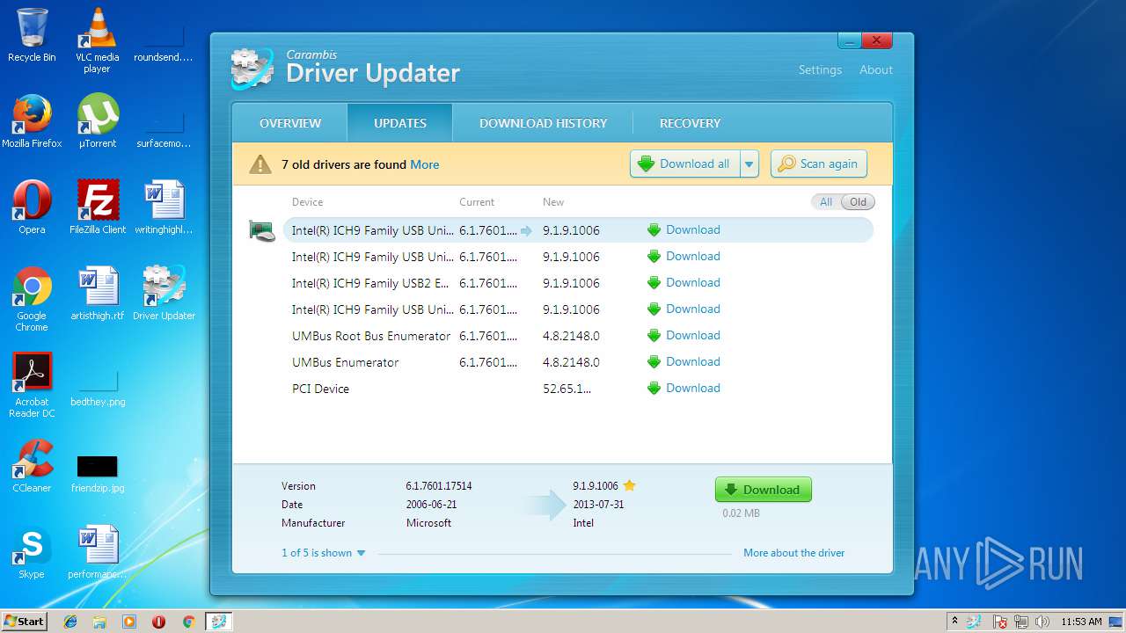Image resolution: width=1126 pixels, height=633 pixels.
Task: Click the device icon beside first driver row
Action: click(262, 230)
